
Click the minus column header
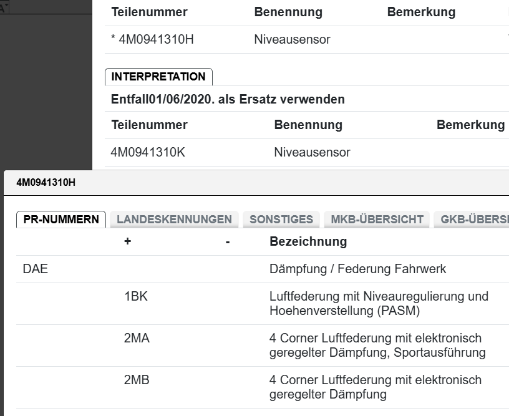coord(228,241)
